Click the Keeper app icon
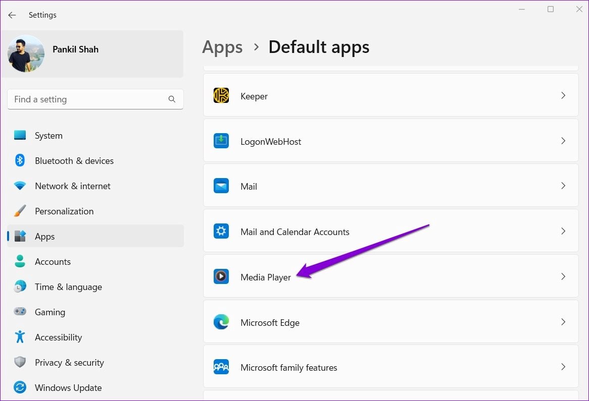The height and width of the screenshot is (401, 589). coord(221,95)
